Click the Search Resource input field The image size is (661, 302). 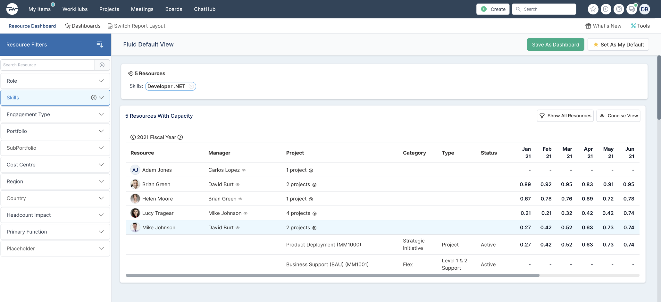tap(47, 65)
